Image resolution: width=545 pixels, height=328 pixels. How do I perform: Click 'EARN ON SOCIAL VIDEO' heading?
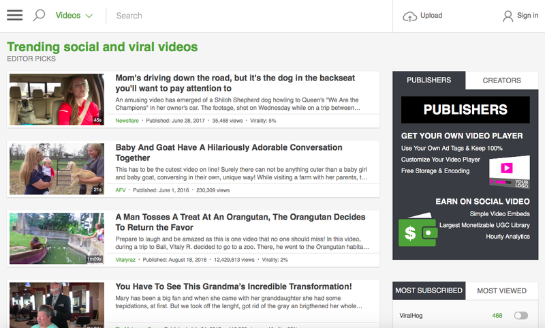tap(482, 202)
